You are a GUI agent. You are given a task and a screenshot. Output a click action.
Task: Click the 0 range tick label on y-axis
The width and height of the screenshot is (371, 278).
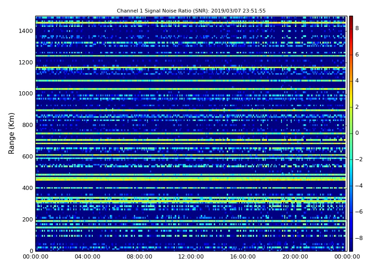tap(31, 251)
